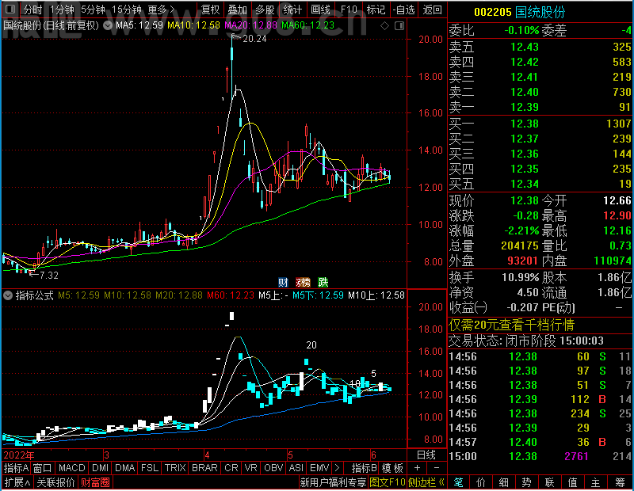Activate the 画线 drawing tool
Screen dimensions: 634x491
pos(320,10)
